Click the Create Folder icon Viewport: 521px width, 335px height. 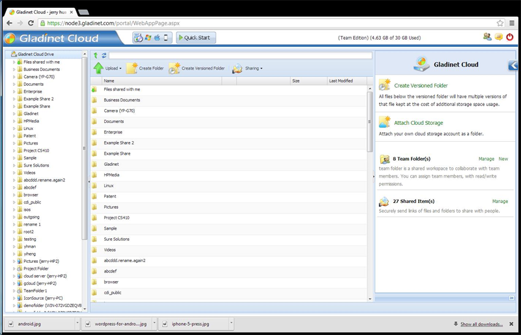coord(132,68)
